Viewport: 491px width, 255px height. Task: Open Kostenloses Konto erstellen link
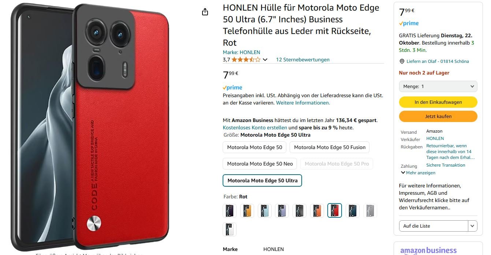pos(255,128)
